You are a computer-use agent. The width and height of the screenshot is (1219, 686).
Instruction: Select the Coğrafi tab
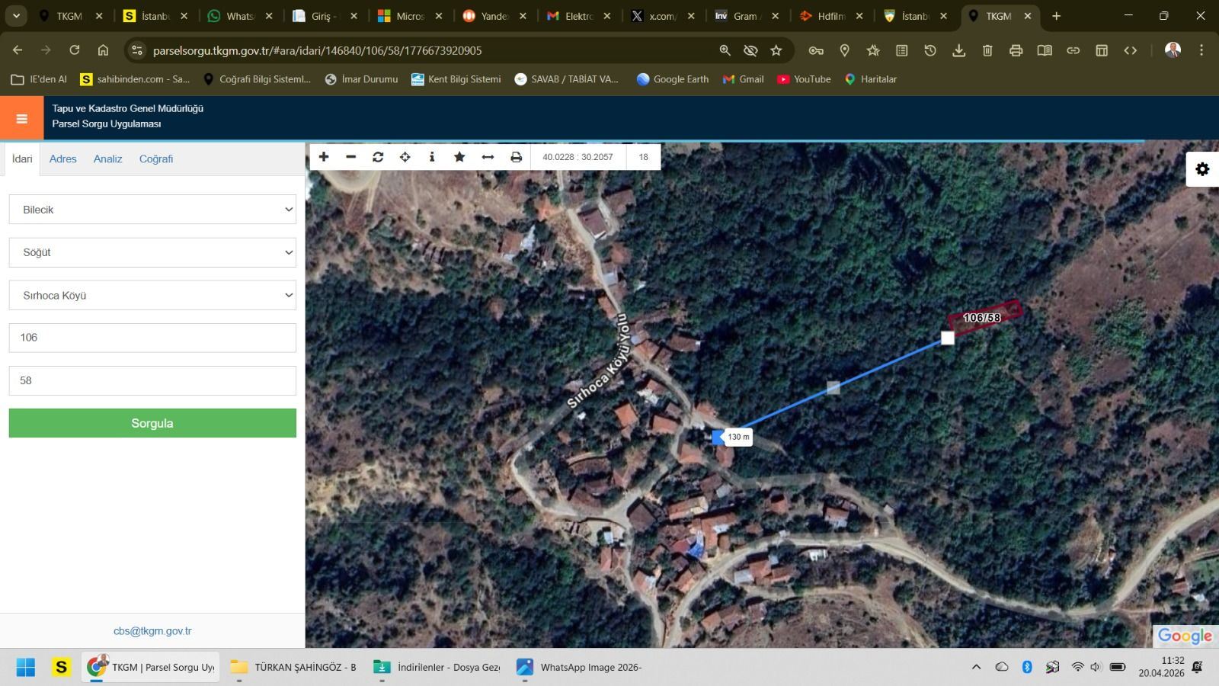(156, 159)
